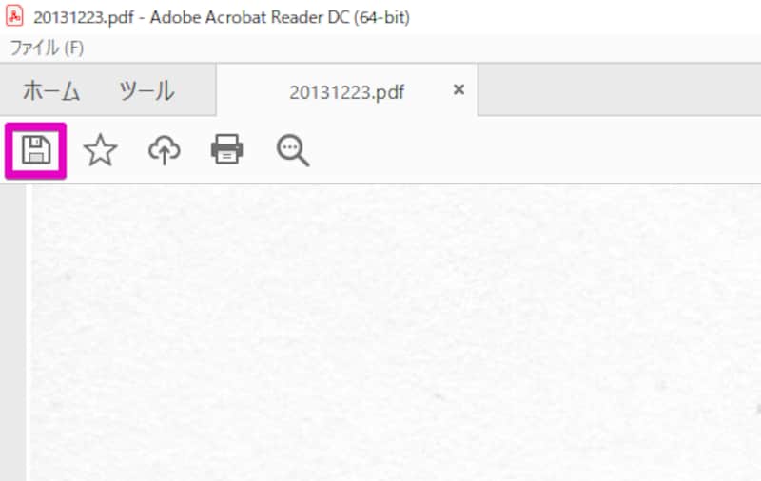Star the file with the star icon
Screen dimensions: 761x481
pyautogui.click(x=101, y=150)
